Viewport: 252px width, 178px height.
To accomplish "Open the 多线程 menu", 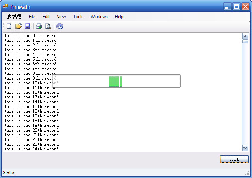I will [x=14, y=17].
